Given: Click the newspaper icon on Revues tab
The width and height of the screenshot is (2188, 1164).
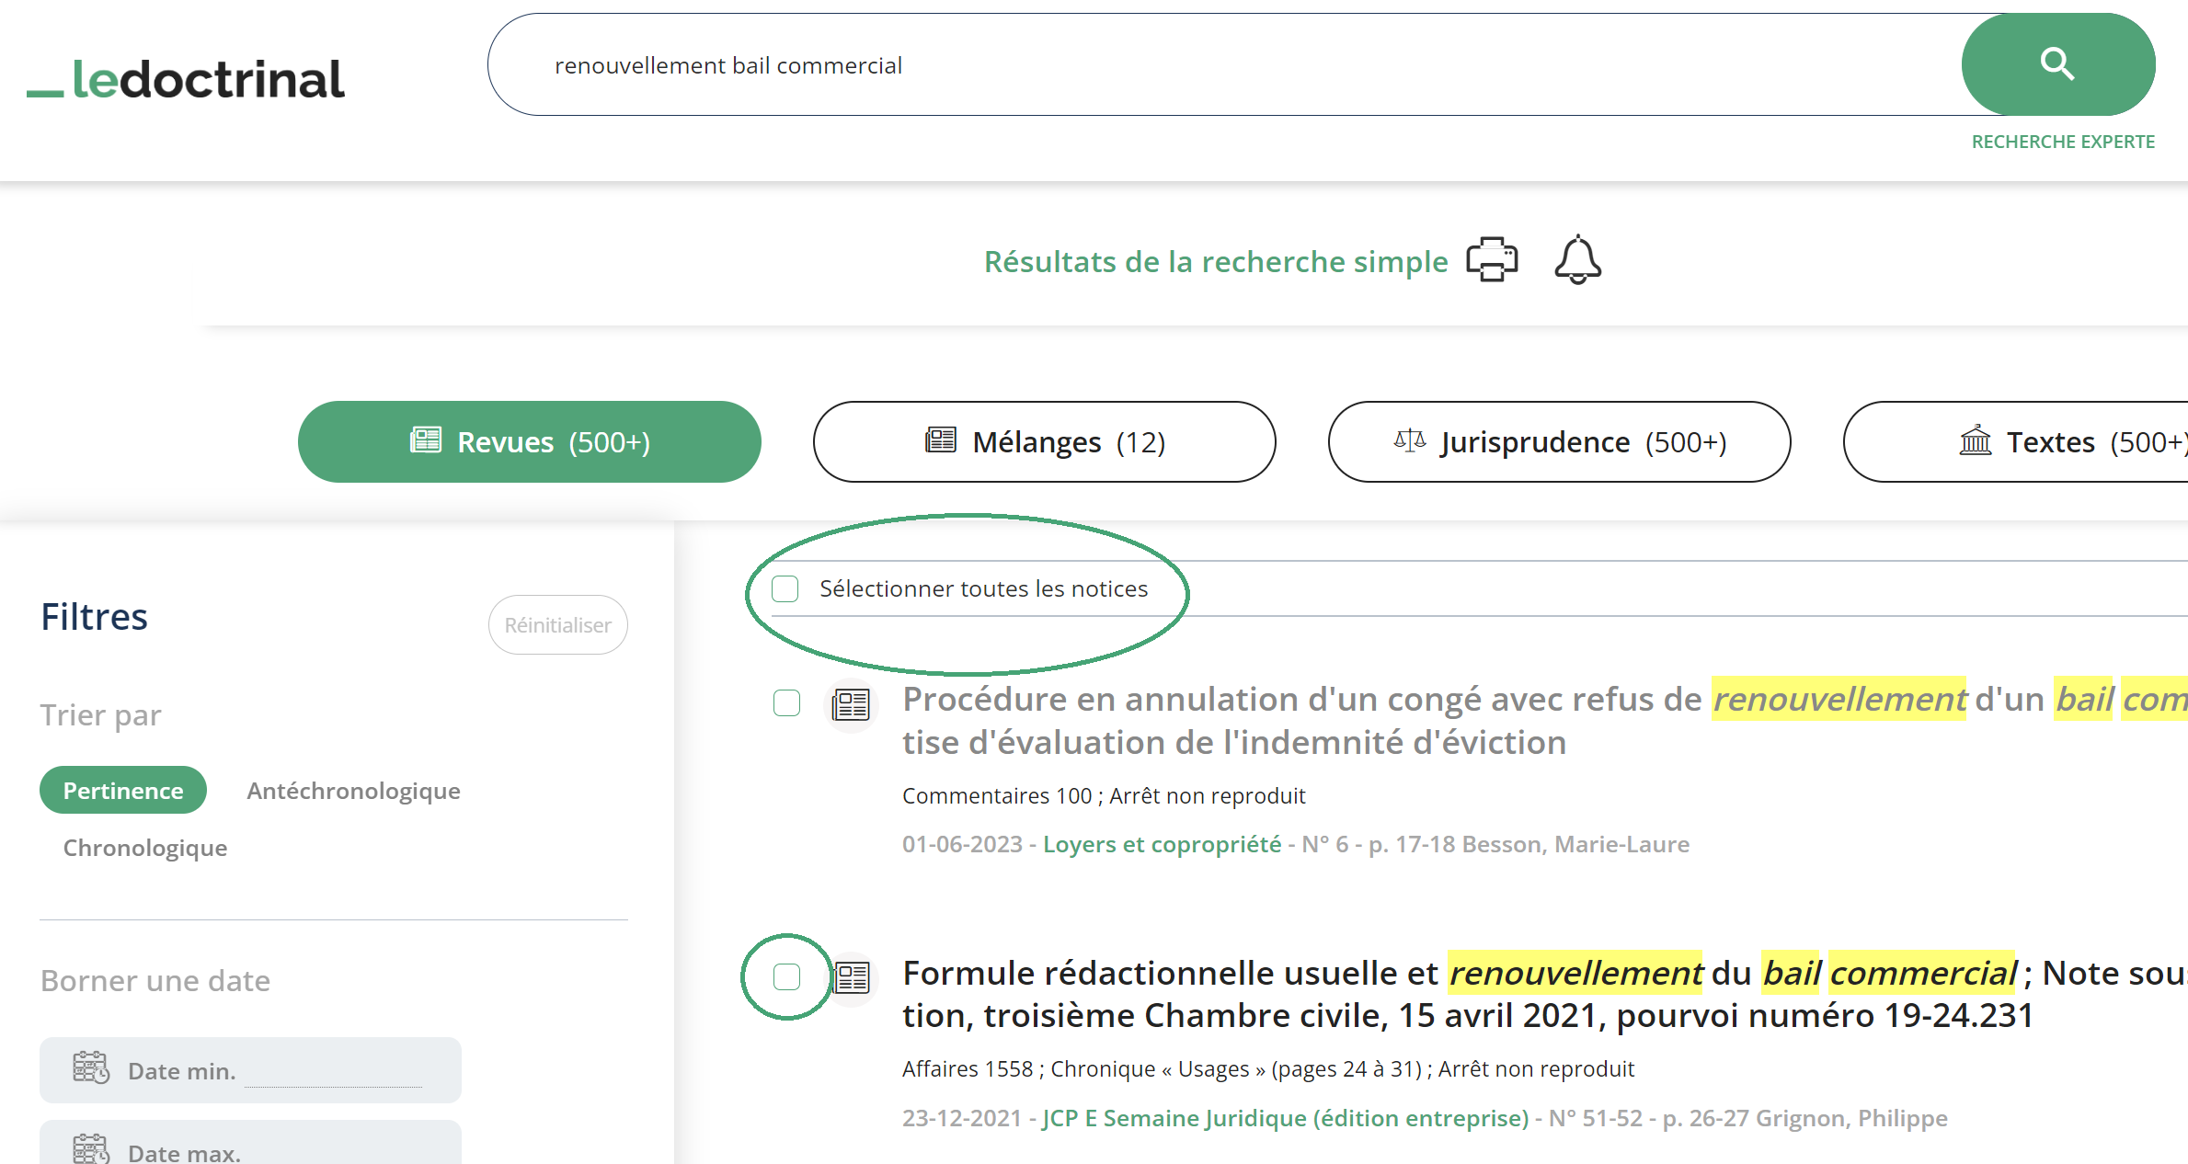Looking at the screenshot, I should click(x=424, y=440).
